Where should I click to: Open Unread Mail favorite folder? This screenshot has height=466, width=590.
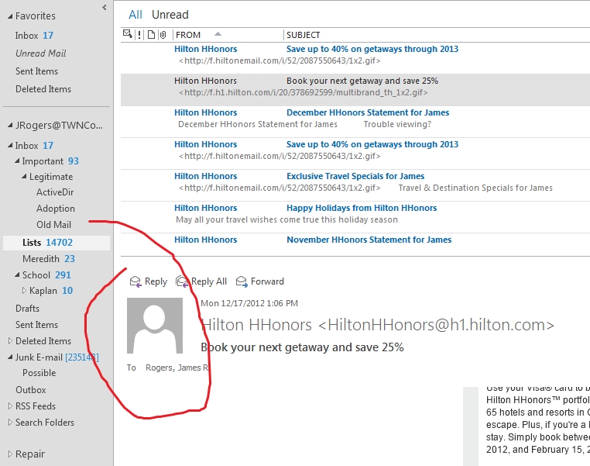tap(40, 54)
